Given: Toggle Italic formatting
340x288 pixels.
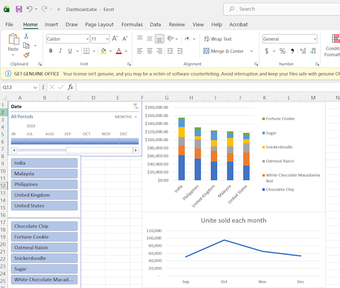Looking at the screenshot, I should (60, 51).
